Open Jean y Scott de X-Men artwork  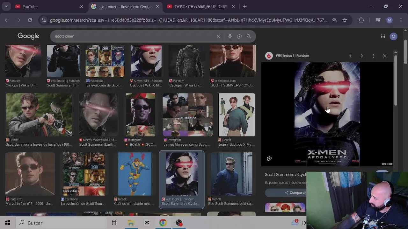point(237,115)
